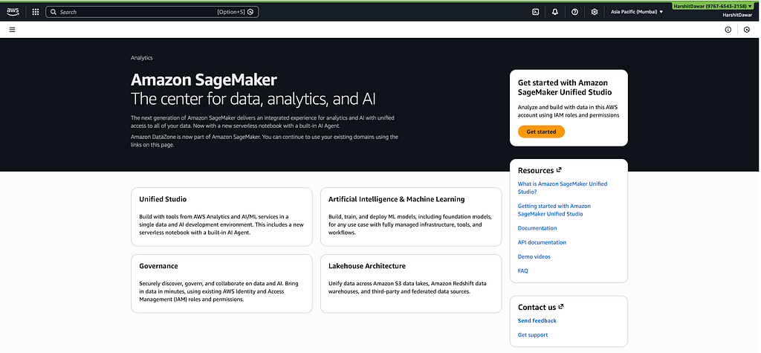The image size is (761, 353).
Task: Open the API documentation link
Action: [x=542, y=242]
